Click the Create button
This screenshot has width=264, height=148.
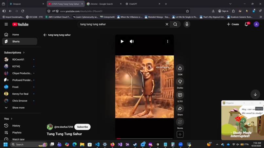click(x=233, y=24)
